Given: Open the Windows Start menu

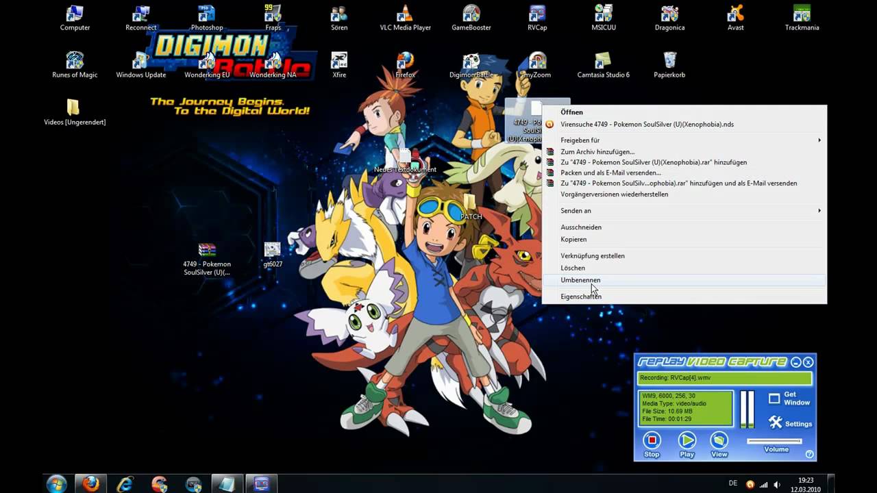Looking at the screenshot, I should point(57,483).
